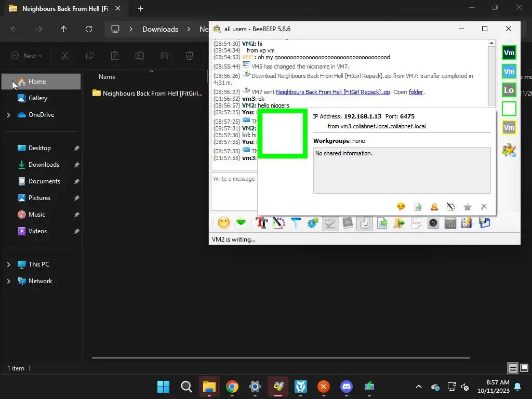Viewport: 532px width, 399px height.
Task: Change user color from the user card
Action: coord(450,207)
